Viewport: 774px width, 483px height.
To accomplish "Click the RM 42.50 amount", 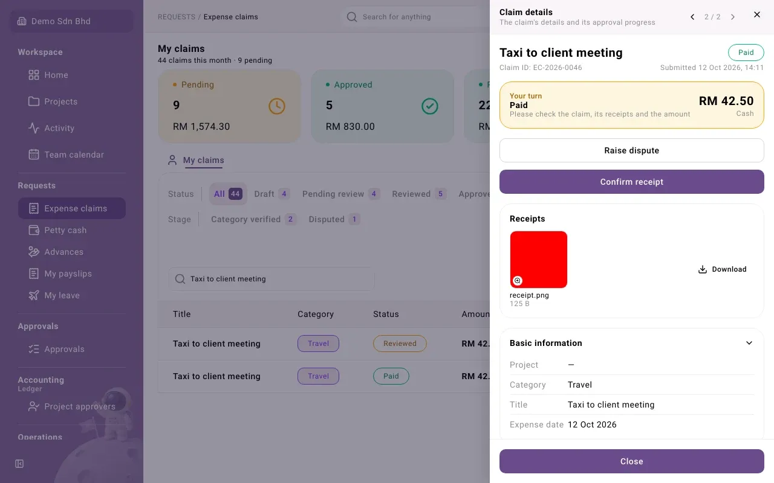I will click(x=726, y=101).
